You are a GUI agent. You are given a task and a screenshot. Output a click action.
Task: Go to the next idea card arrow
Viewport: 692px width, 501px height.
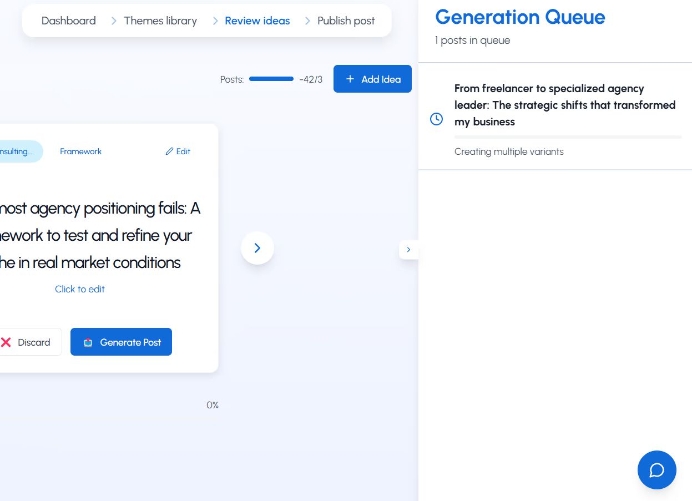pyautogui.click(x=257, y=248)
